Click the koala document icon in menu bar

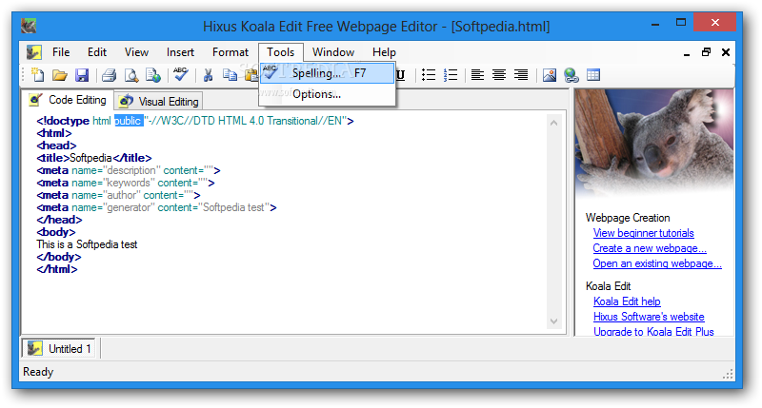(33, 52)
